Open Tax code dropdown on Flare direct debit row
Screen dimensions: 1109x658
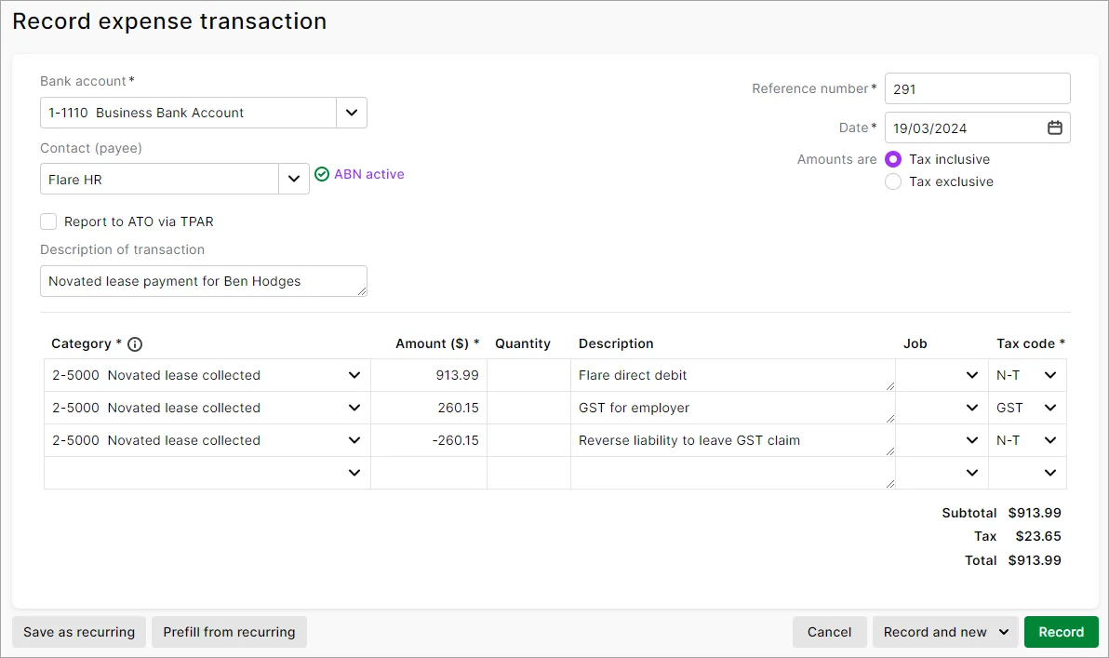[x=1050, y=375]
